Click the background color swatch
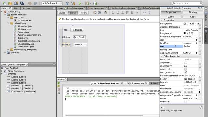This screenshot has height=117, width=208. point(185,24)
